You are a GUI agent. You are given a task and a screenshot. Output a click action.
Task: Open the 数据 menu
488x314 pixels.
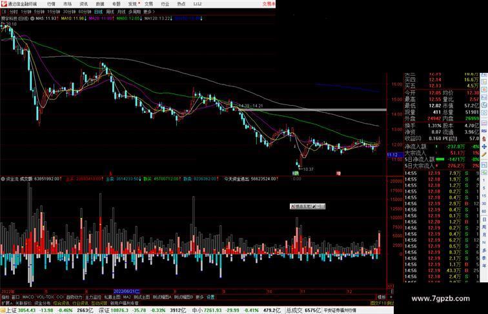100,4
